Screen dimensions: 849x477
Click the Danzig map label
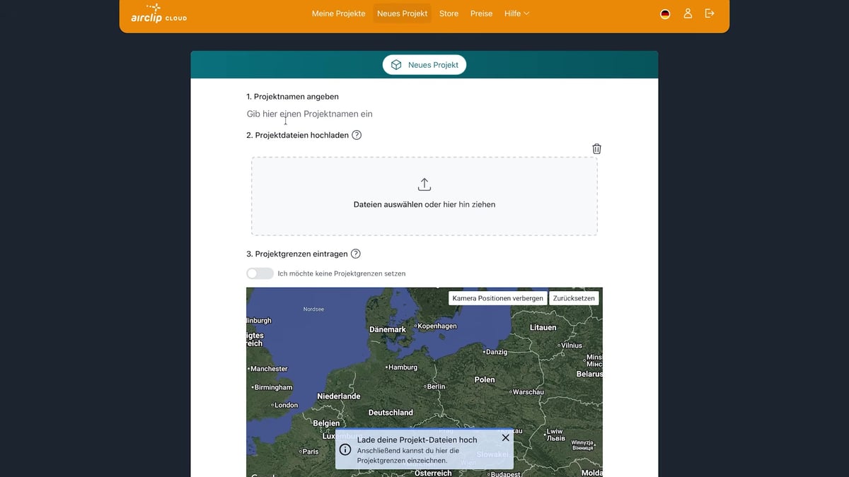pyautogui.click(x=495, y=352)
